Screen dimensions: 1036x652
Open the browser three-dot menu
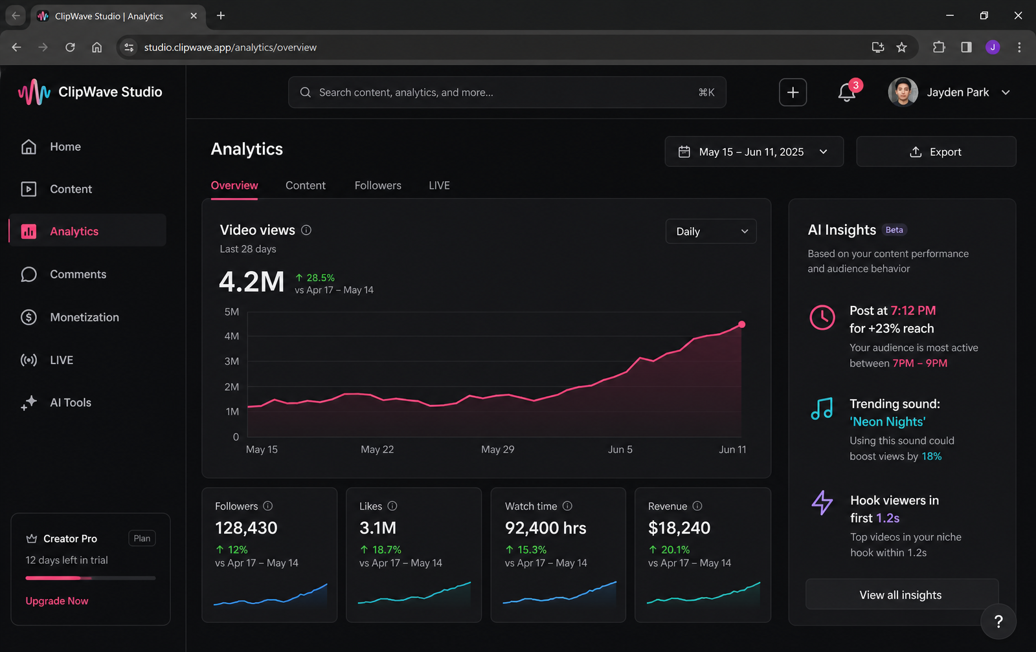point(1019,47)
